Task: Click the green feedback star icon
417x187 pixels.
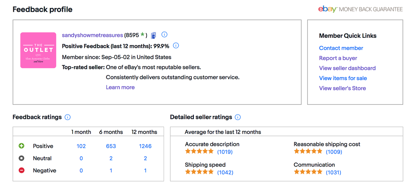Action: click(142, 35)
